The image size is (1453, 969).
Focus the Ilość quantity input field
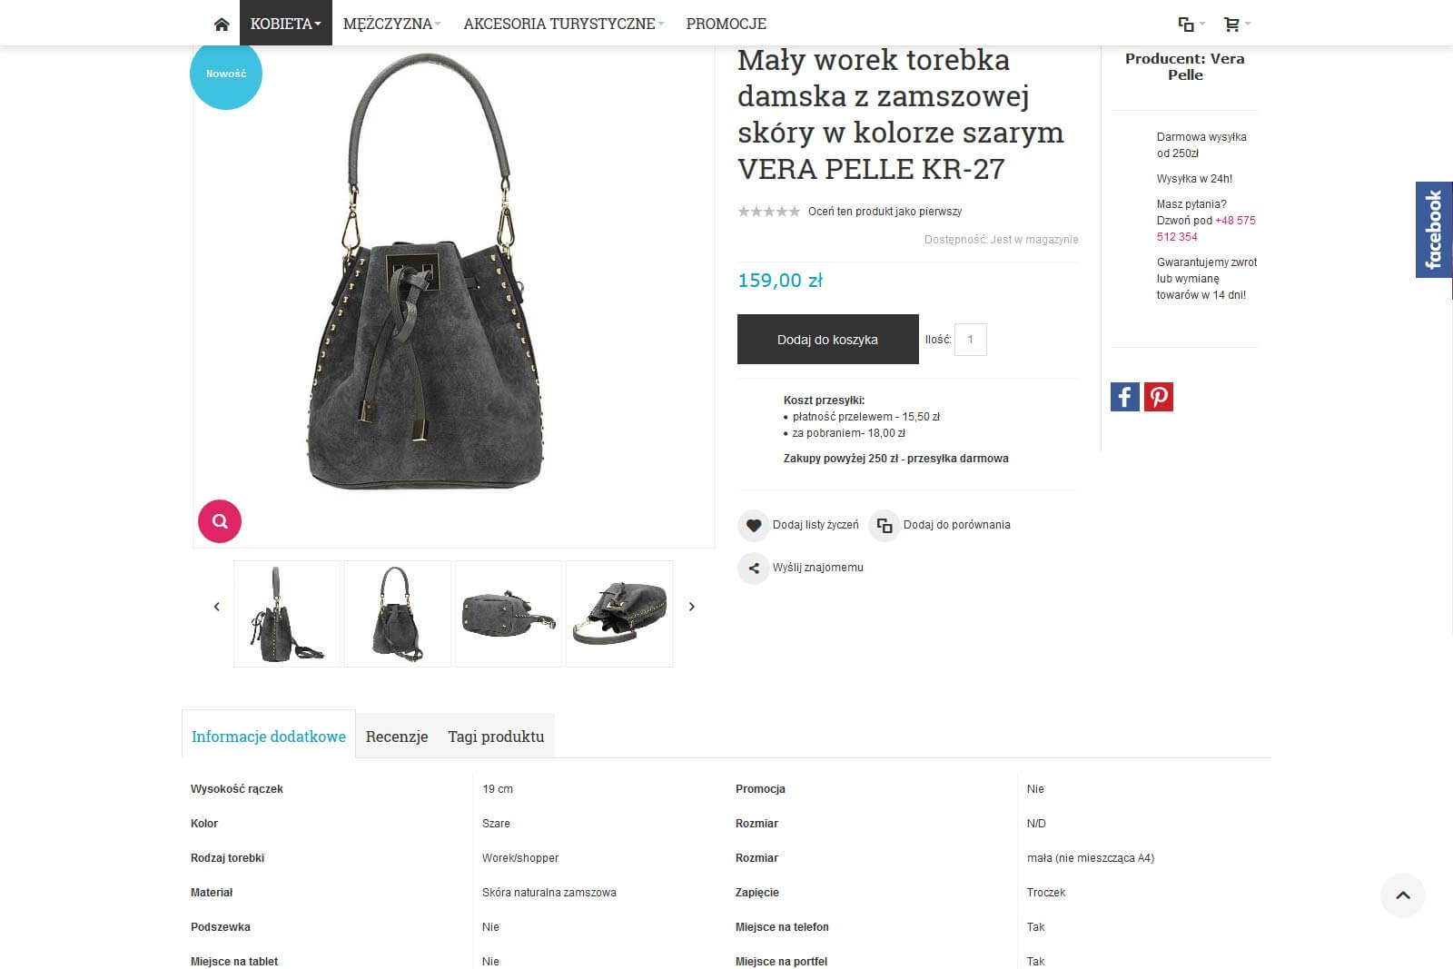point(971,340)
